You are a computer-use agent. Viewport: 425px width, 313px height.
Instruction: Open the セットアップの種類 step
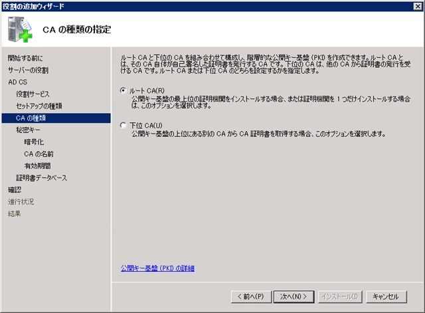(x=39, y=106)
